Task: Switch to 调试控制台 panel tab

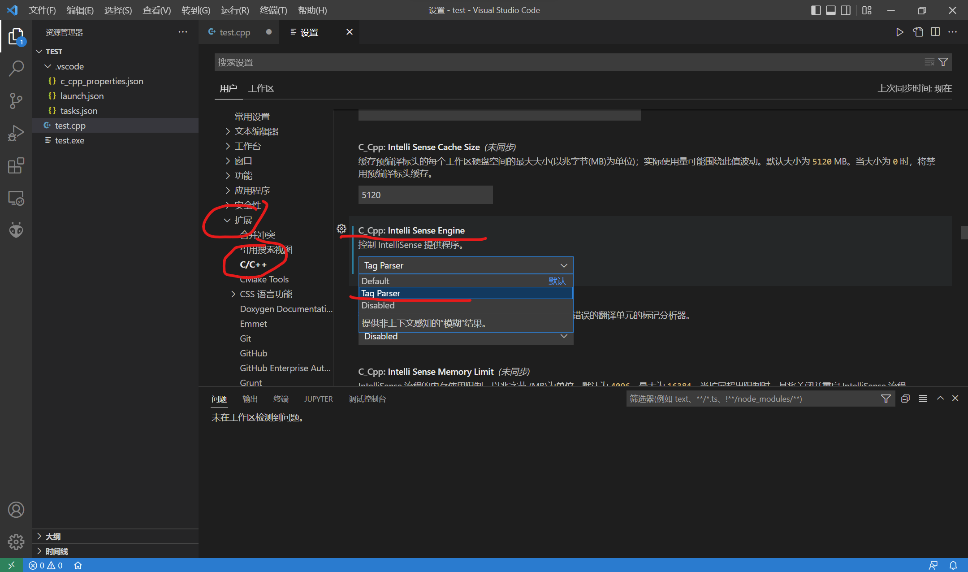Action: 367,399
